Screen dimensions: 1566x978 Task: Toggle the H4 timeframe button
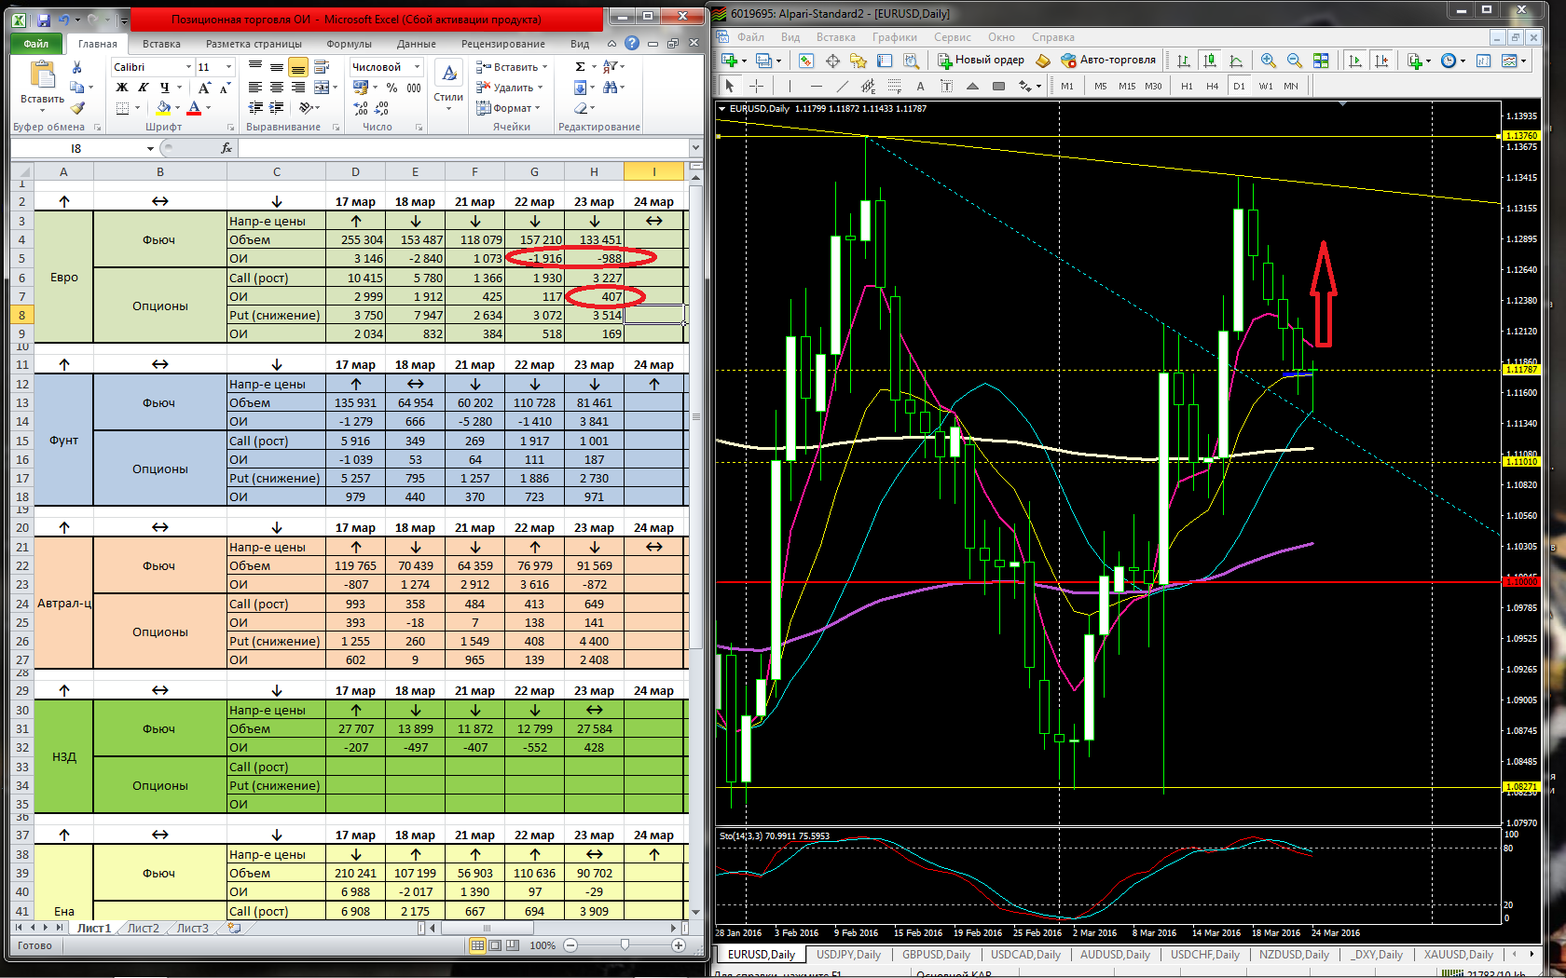[x=1212, y=86]
